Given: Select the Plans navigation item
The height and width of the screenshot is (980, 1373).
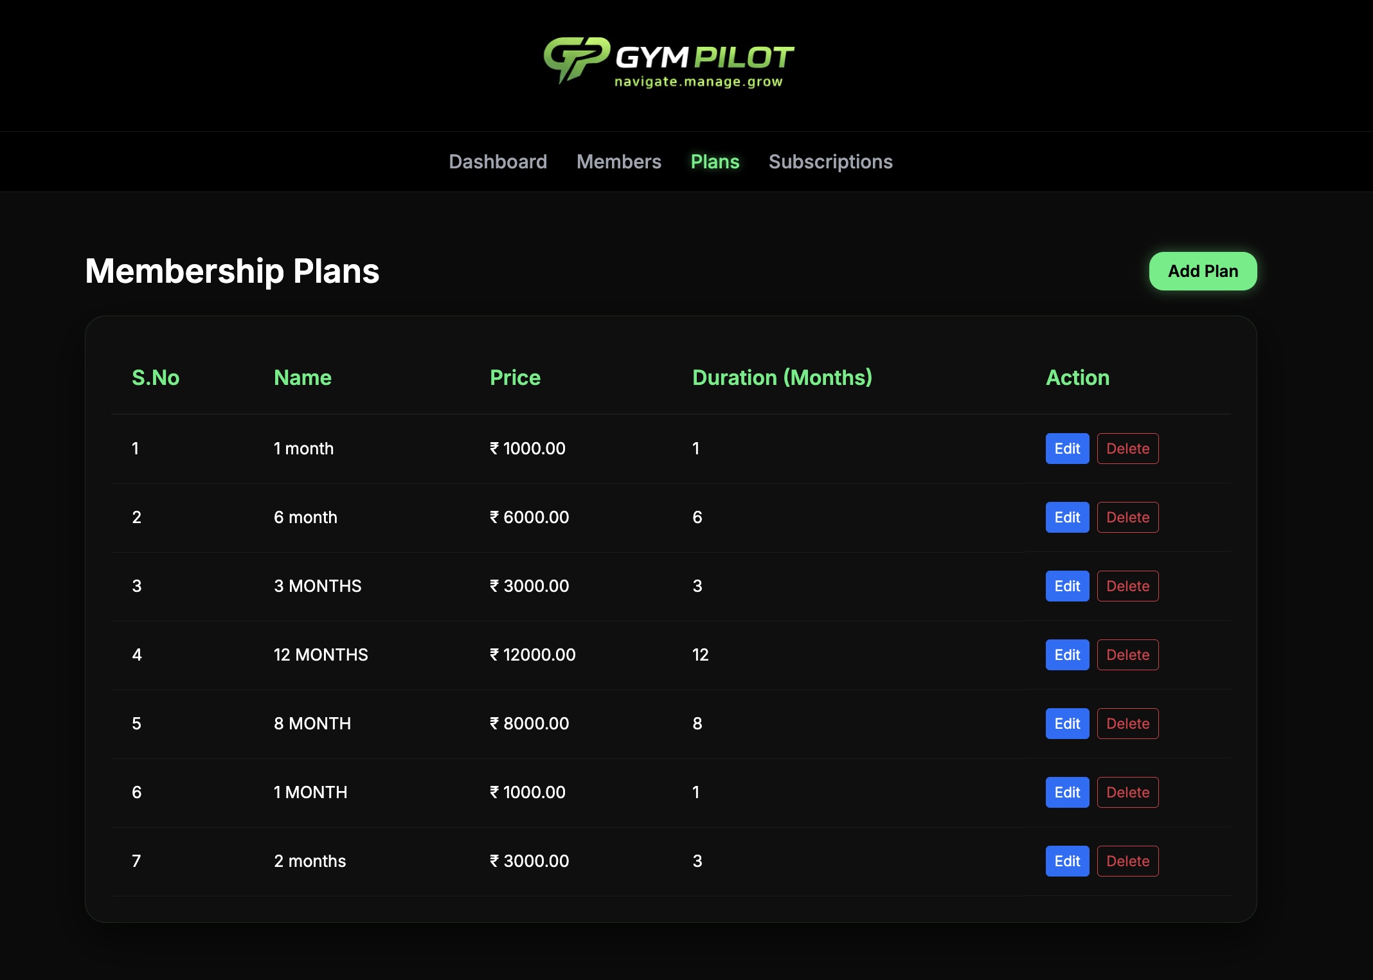Looking at the screenshot, I should point(715,161).
